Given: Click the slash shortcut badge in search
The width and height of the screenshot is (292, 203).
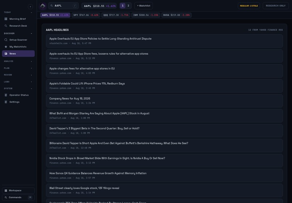Looking at the screenshot, I should (x=75, y=6).
